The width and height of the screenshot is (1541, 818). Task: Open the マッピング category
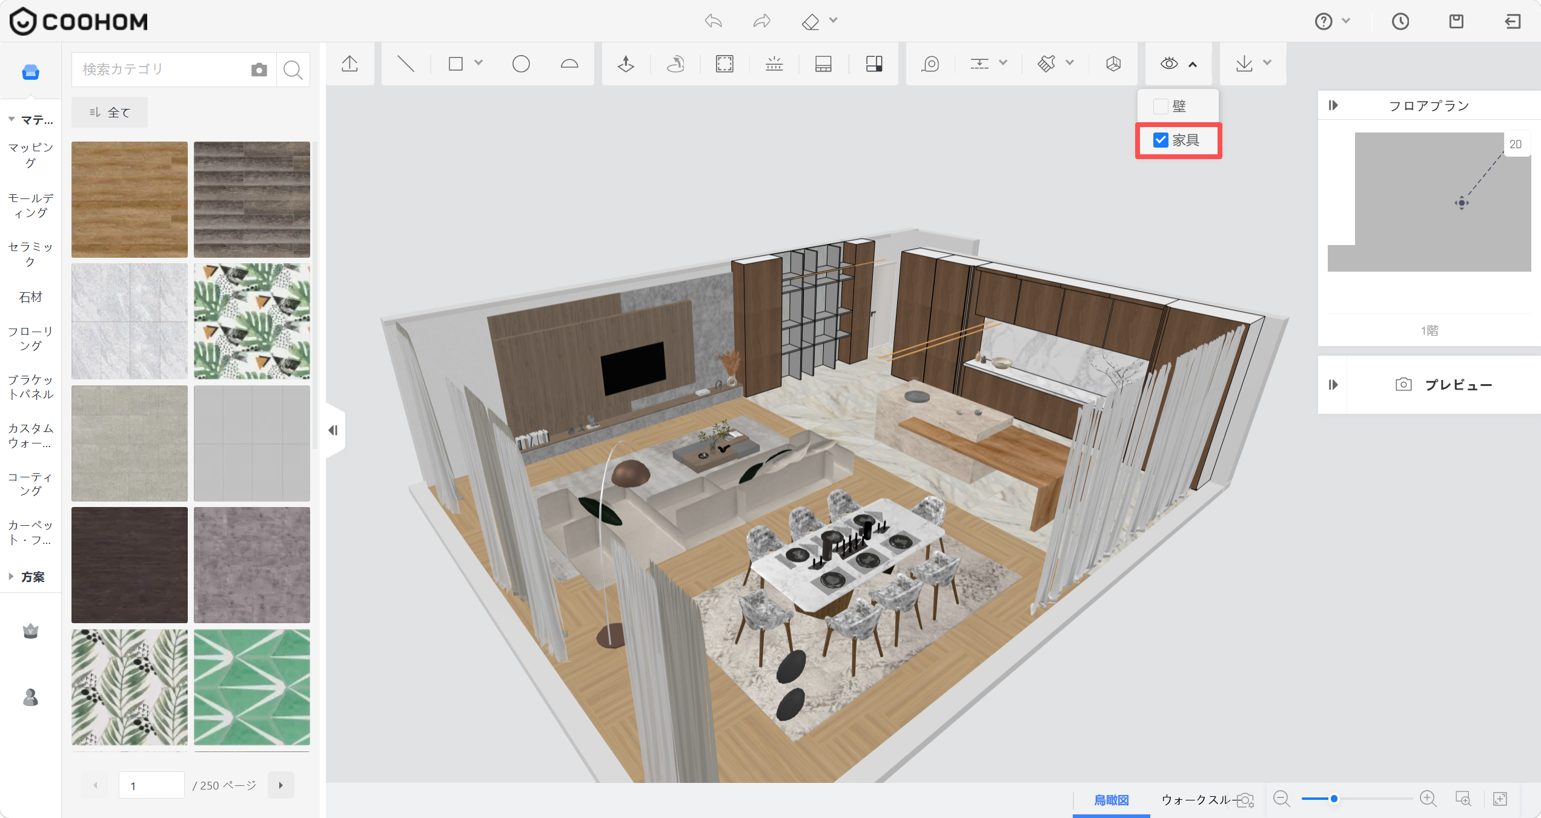coord(30,155)
